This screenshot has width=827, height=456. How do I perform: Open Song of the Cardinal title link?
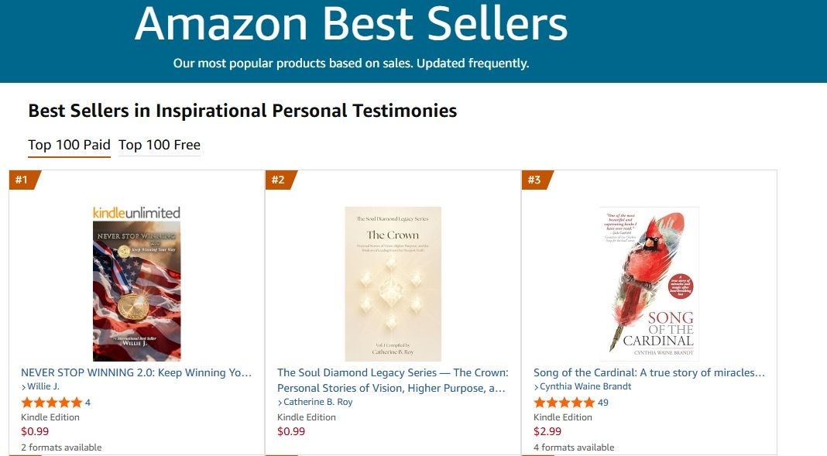pyautogui.click(x=649, y=372)
